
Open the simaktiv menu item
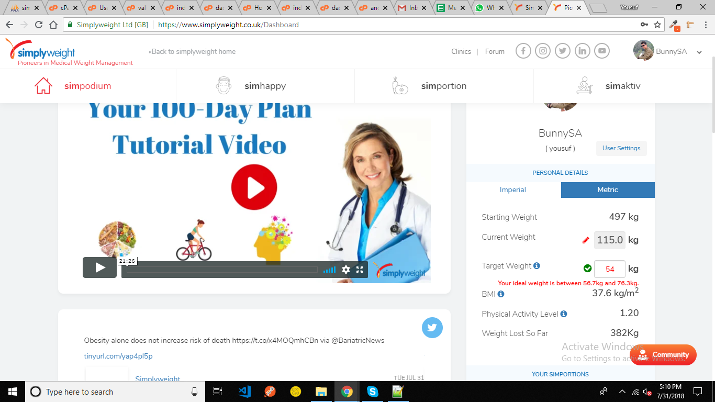tap(623, 86)
